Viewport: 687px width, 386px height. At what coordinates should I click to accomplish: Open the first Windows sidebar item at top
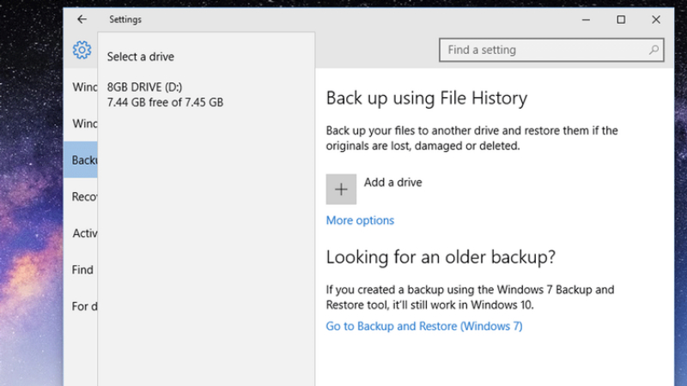81,87
